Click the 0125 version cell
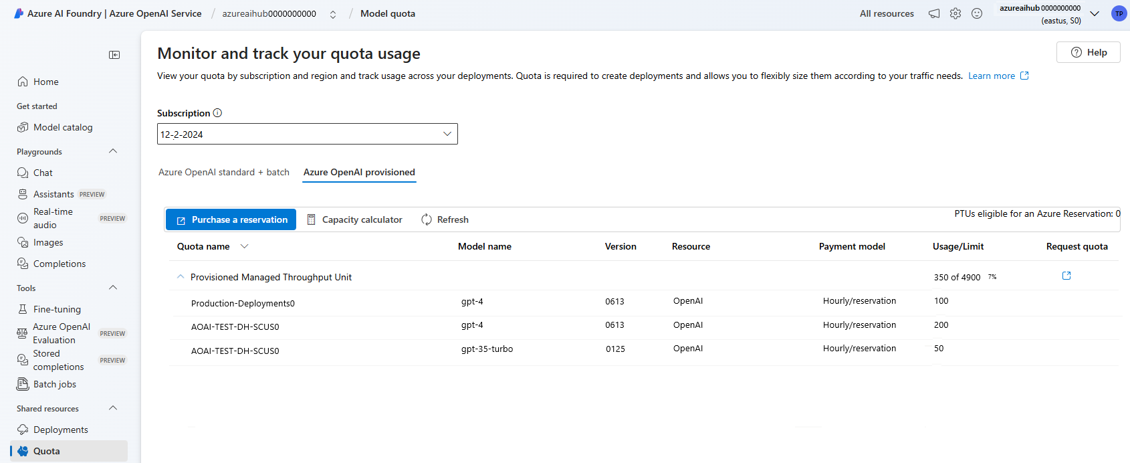 (x=615, y=349)
